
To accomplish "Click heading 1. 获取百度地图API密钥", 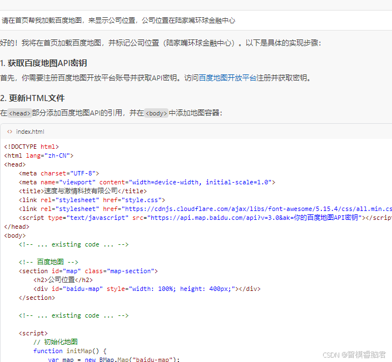I will pos(43,63).
